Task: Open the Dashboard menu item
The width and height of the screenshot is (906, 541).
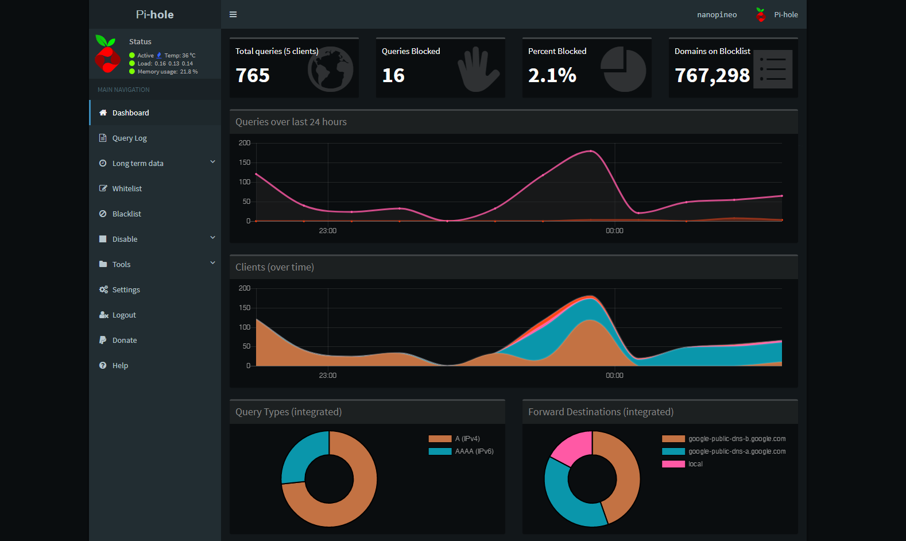Action: pyautogui.click(x=156, y=113)
